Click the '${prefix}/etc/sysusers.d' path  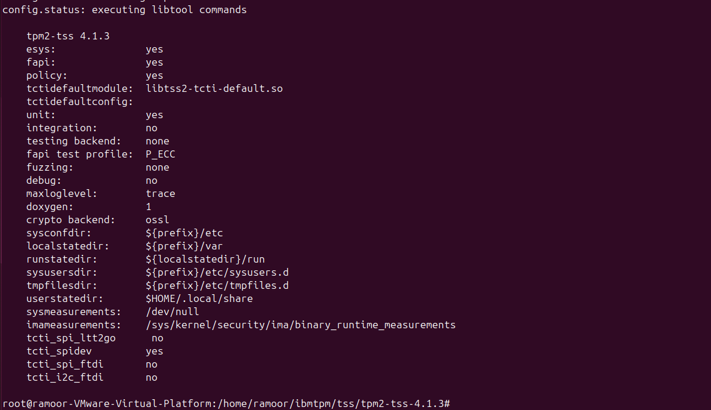tap(217, 272)
